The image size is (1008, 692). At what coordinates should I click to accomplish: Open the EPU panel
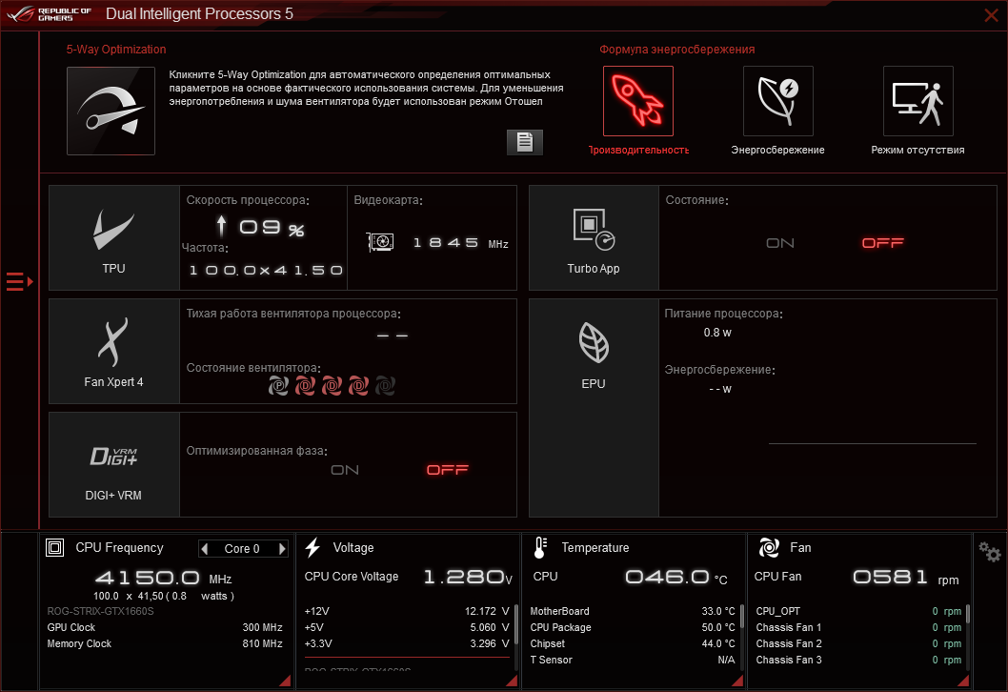594,408
